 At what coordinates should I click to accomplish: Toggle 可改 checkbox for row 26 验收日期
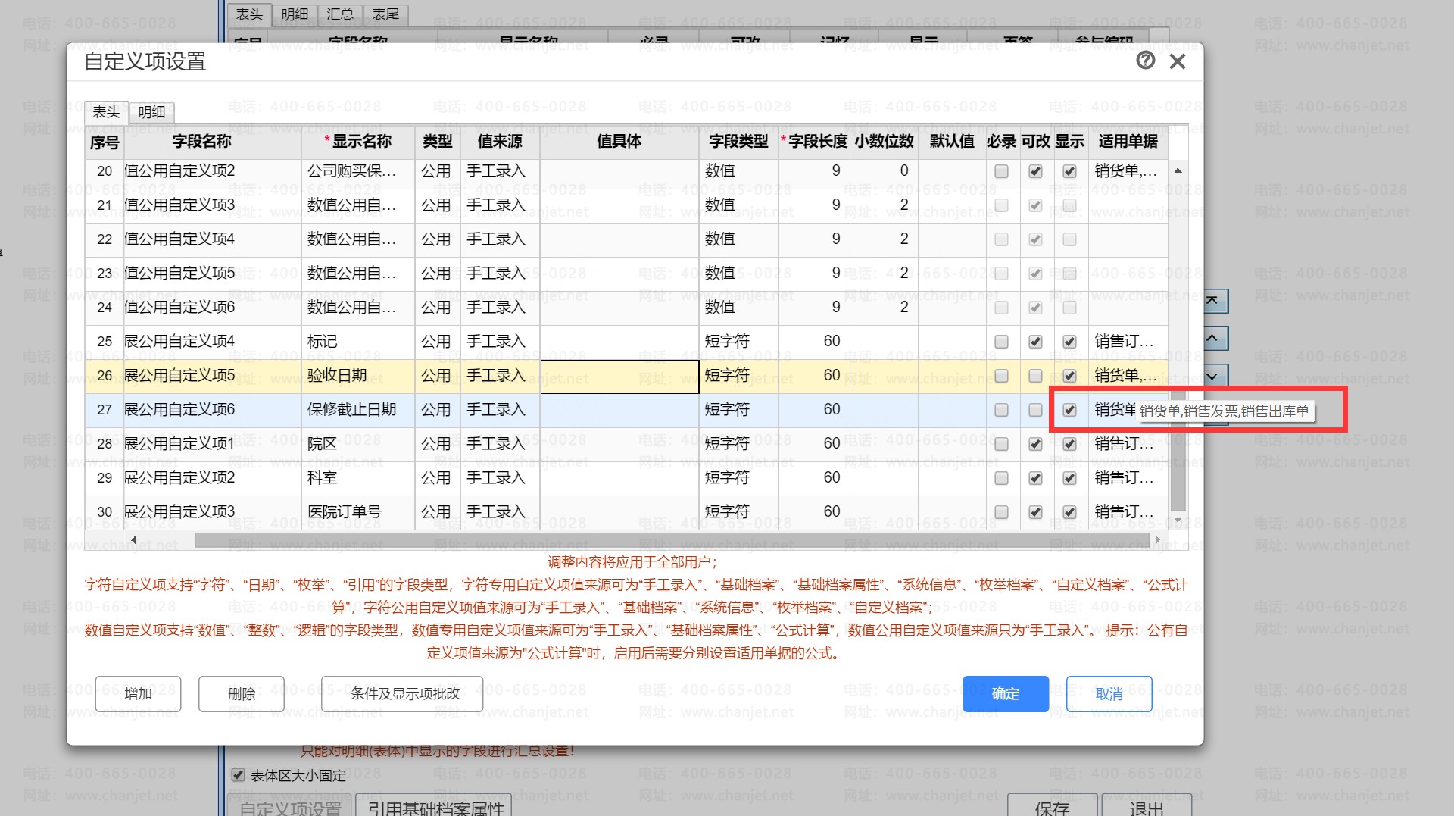click(1035, 376)
